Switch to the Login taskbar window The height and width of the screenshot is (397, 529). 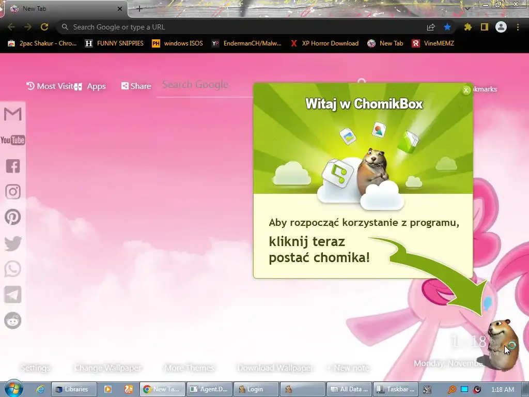[256, 389]
